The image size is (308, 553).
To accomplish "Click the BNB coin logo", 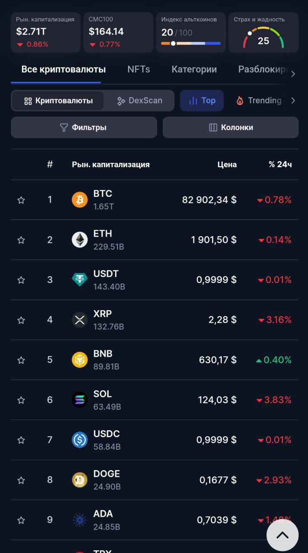I will coord(79,360).
